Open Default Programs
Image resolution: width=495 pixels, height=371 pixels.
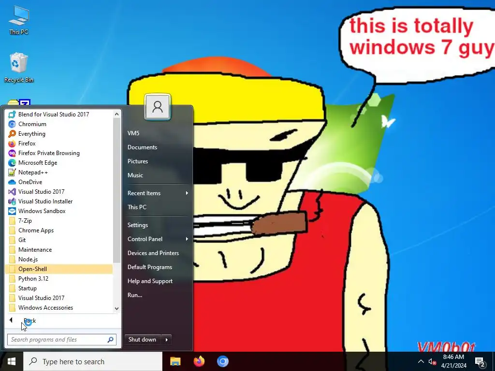point(158,267)
